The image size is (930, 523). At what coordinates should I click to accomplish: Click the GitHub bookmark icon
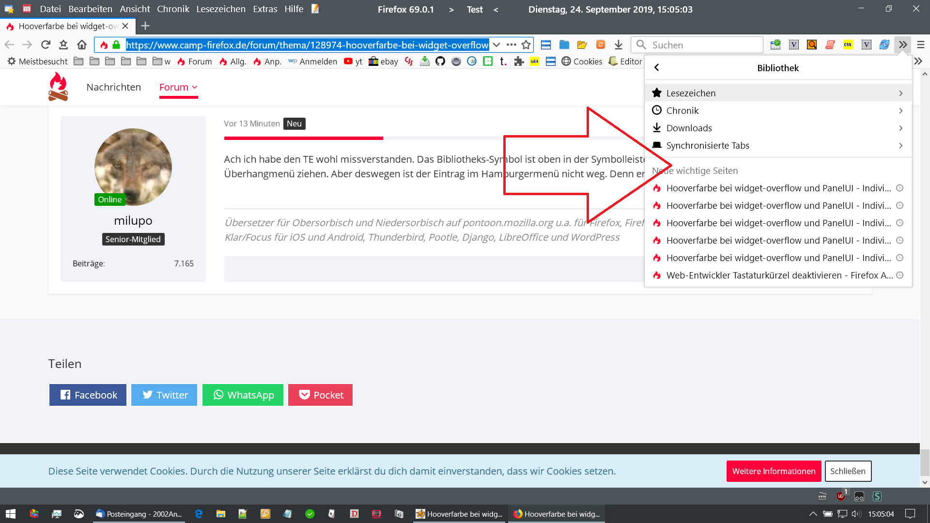point(440,62)
